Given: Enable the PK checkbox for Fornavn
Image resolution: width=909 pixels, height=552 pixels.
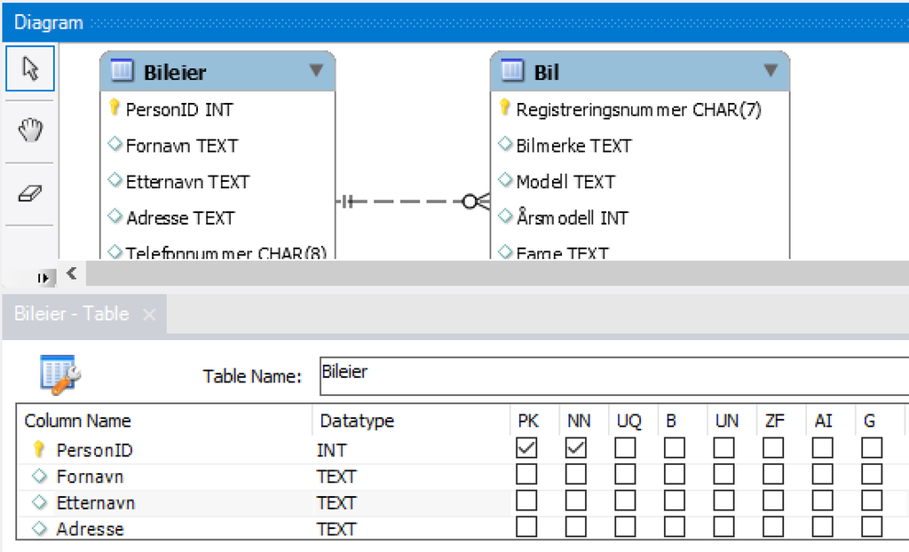Looking at the screenshot, I should pyautogui.click(x=526, y=476).
